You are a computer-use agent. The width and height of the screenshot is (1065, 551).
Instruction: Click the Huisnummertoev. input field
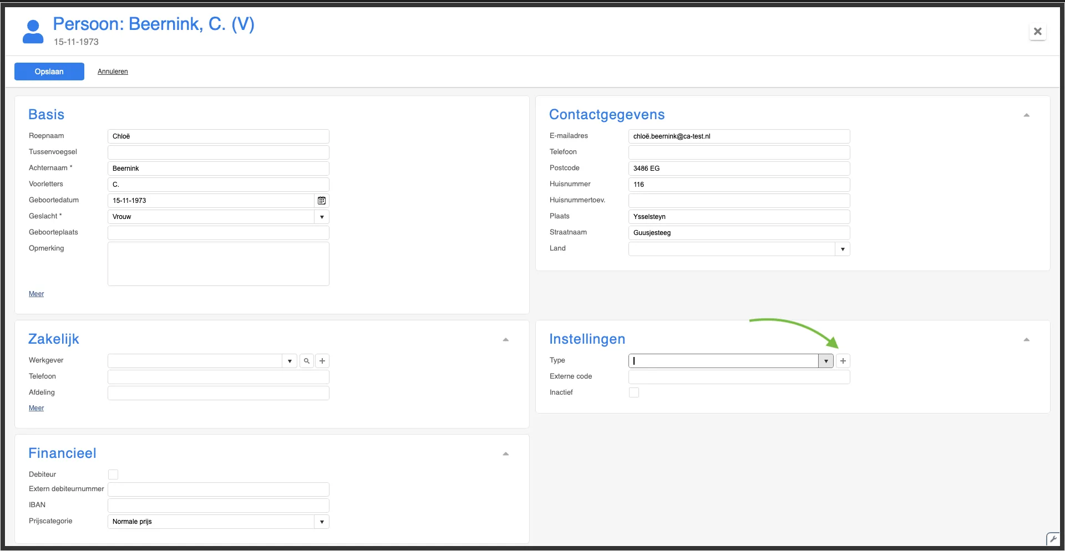tap(739, 201)
